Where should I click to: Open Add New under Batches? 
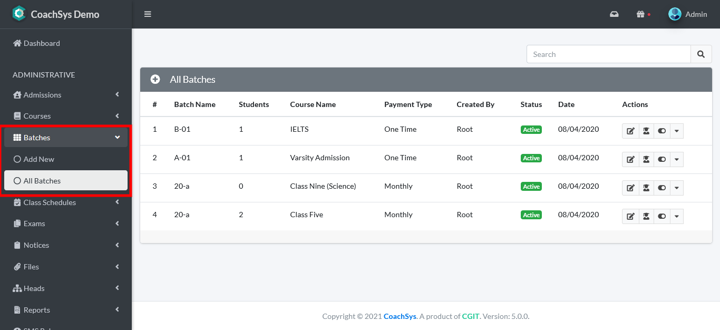pyautogui.click(x=39, y=159)
